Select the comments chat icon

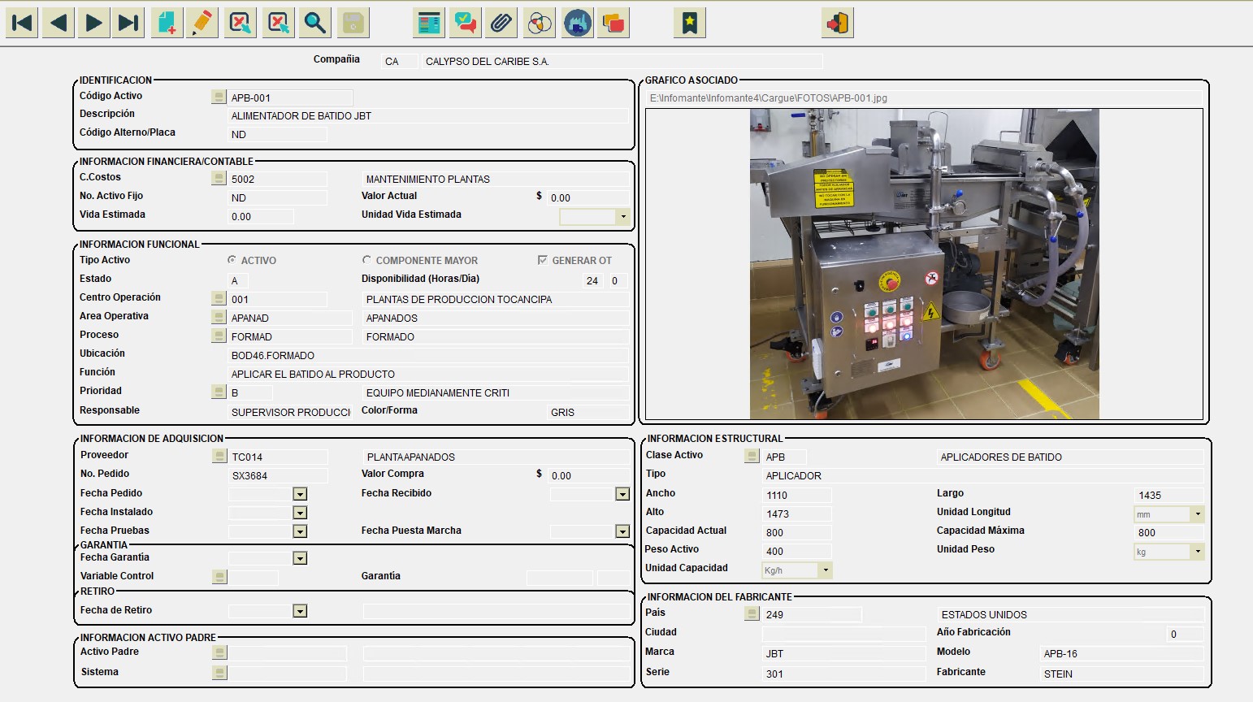point(465,23)
